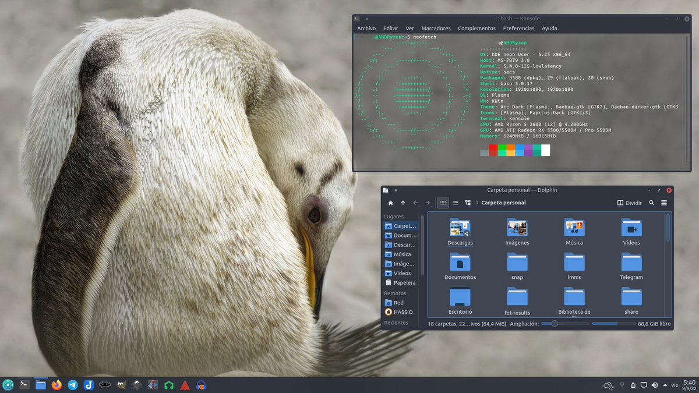Click the Forward arrow in Dolphin
Viewport: 699px width, 393px height.
(428, 203)
